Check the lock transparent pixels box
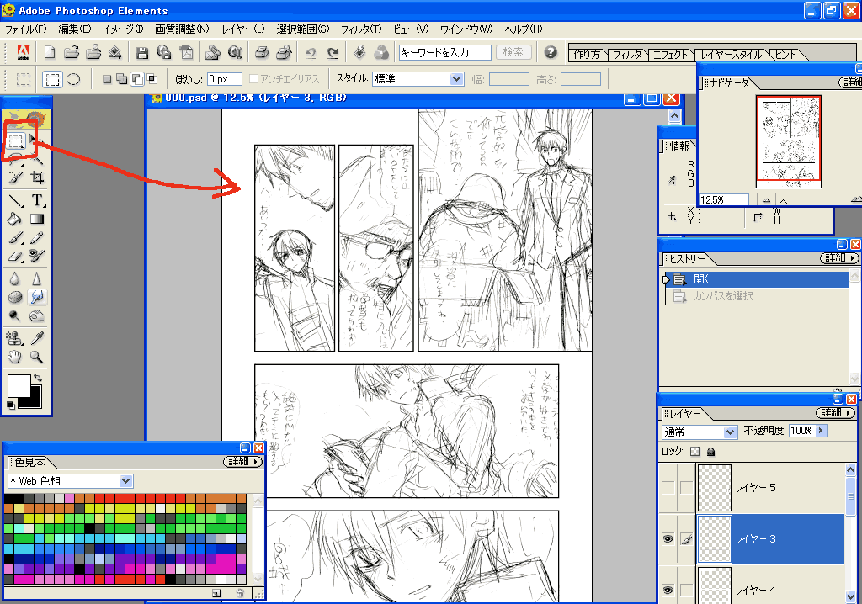The image size is (862, 604). [694, 451]
